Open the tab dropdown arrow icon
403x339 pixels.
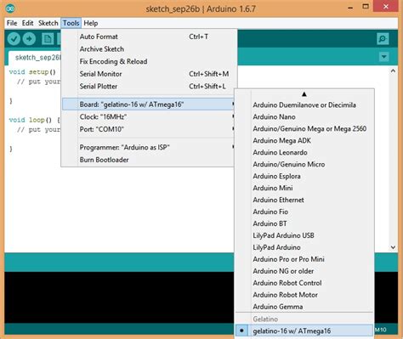384,57
